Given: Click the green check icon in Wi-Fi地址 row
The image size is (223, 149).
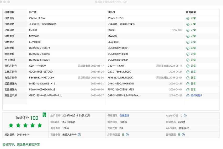Looking at the screenshot, I should tap(188, 60).
